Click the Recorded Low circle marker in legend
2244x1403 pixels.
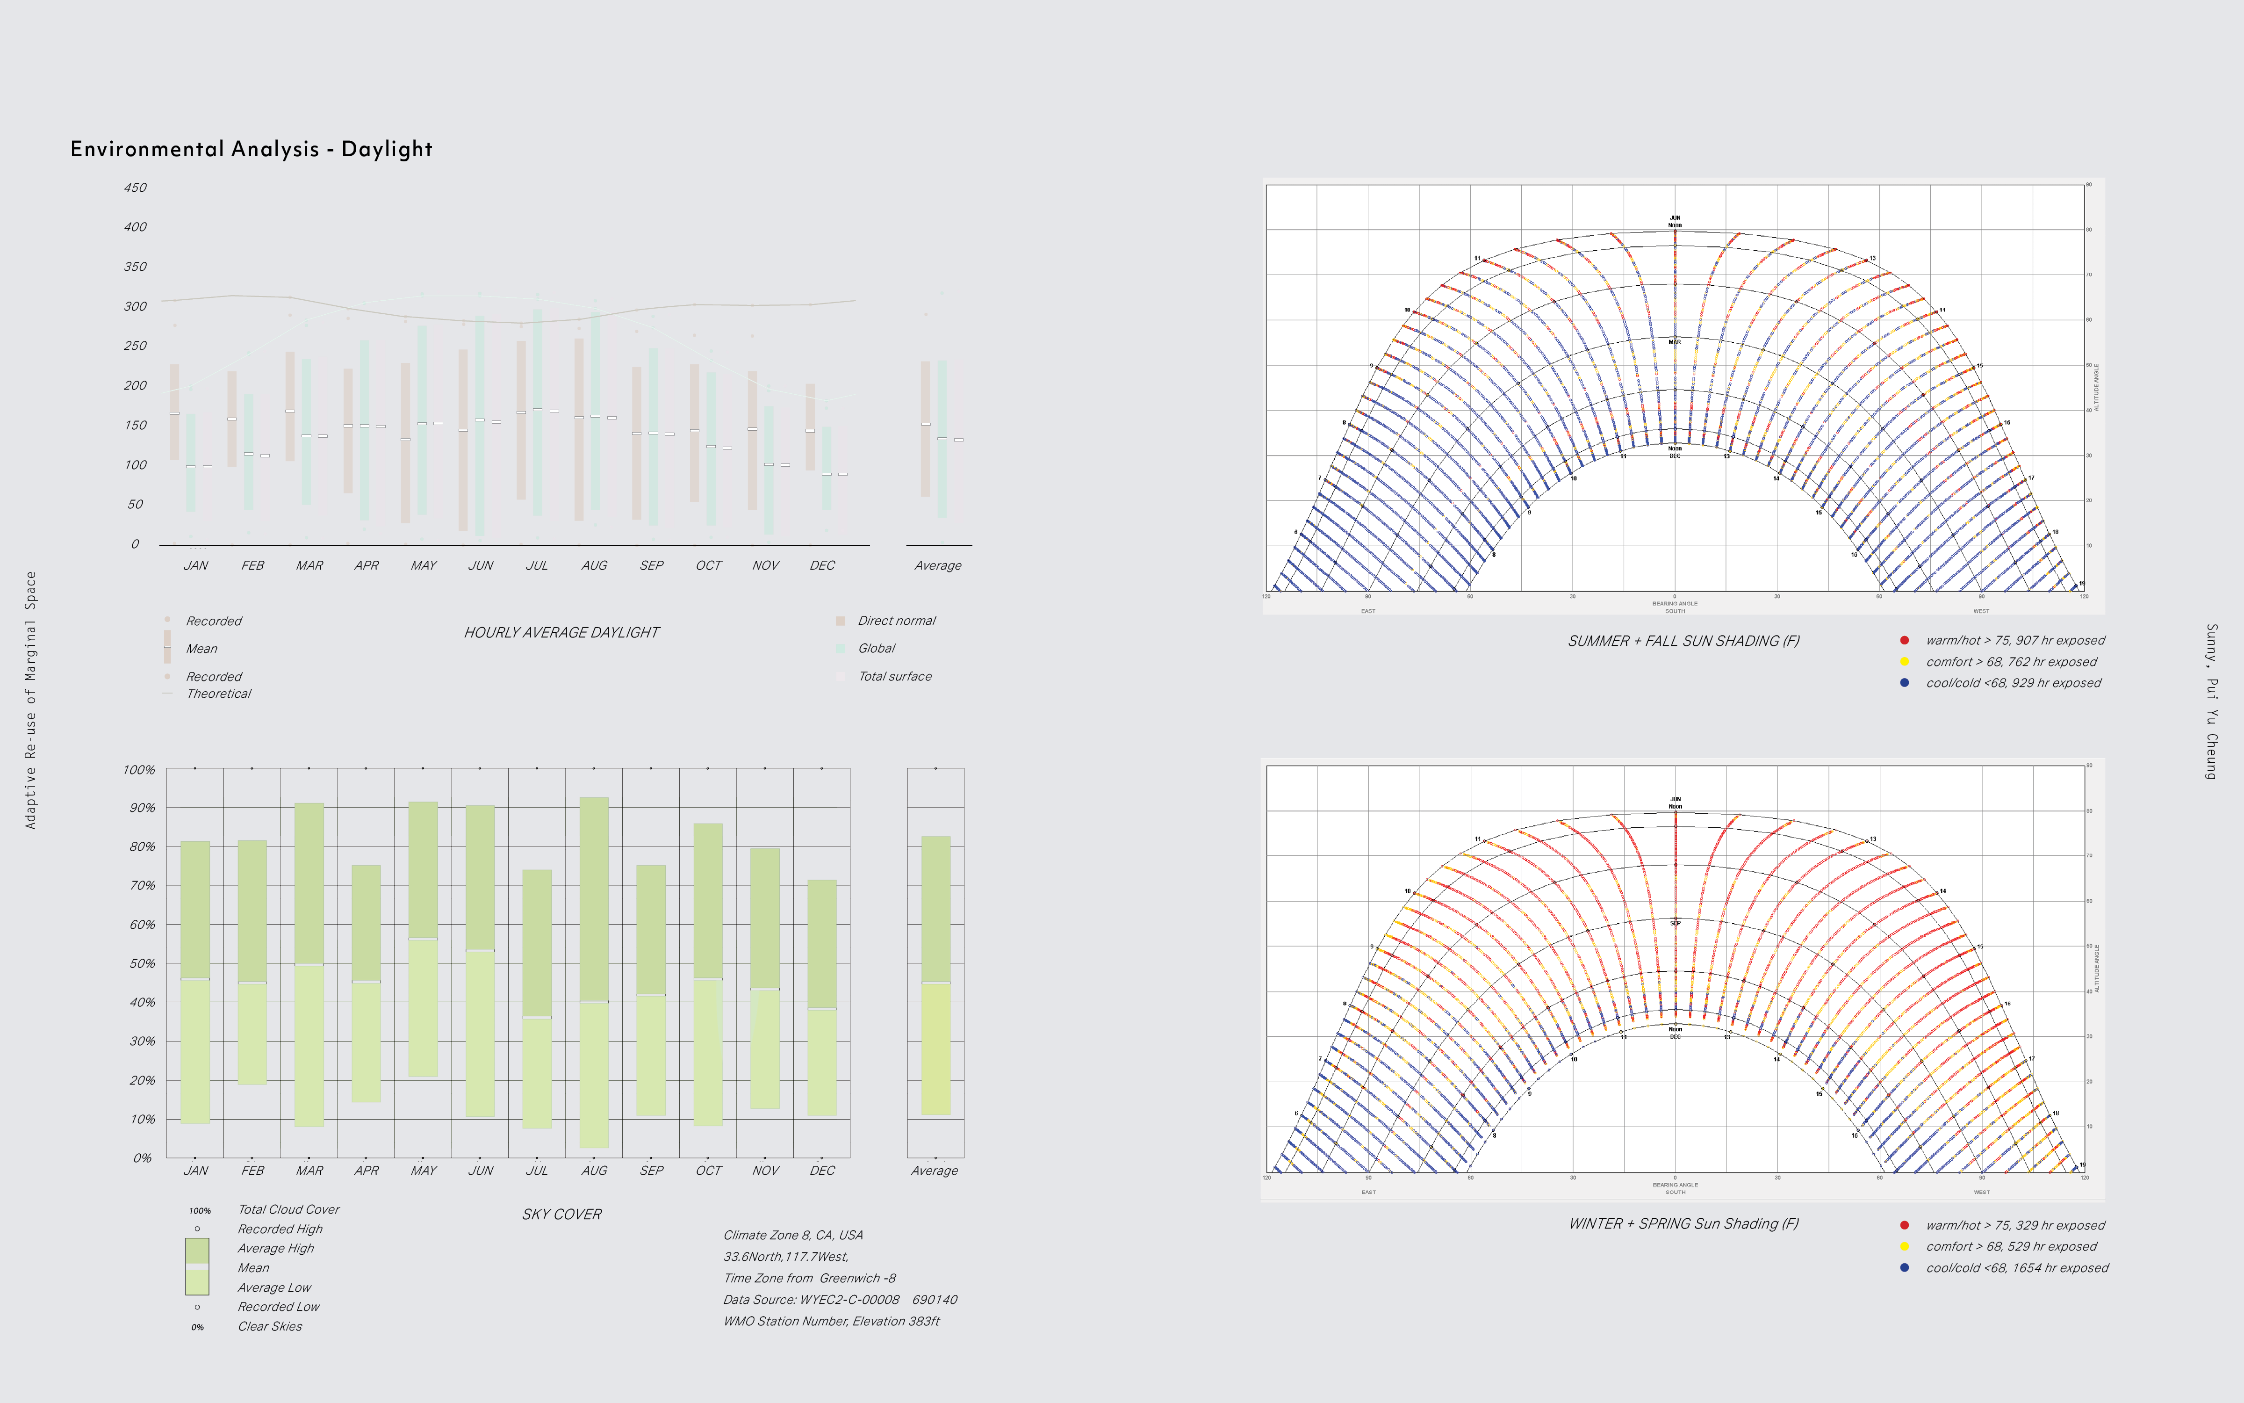point(196,1307)
